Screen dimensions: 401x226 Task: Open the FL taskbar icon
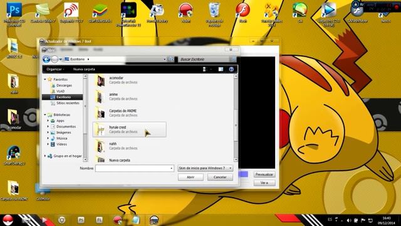(x=99, y=220)
